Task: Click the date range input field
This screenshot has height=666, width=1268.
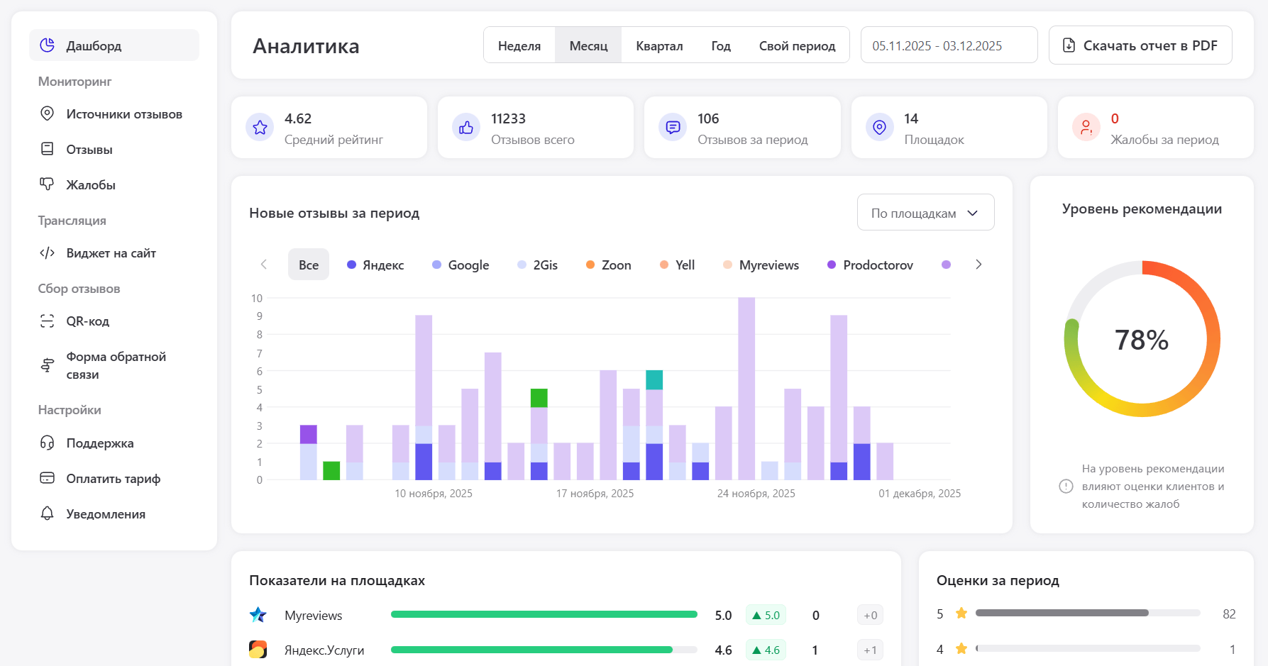Action: click(948, 45)
